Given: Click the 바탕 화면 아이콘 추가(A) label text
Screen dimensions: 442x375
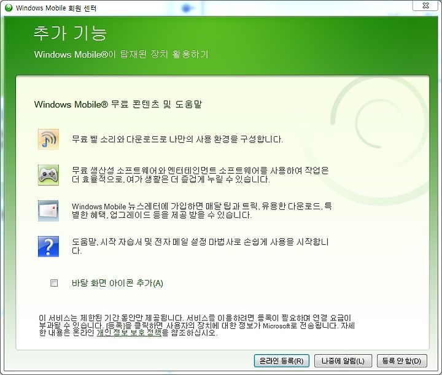Looking at the screenshot, I should [117, 283].
